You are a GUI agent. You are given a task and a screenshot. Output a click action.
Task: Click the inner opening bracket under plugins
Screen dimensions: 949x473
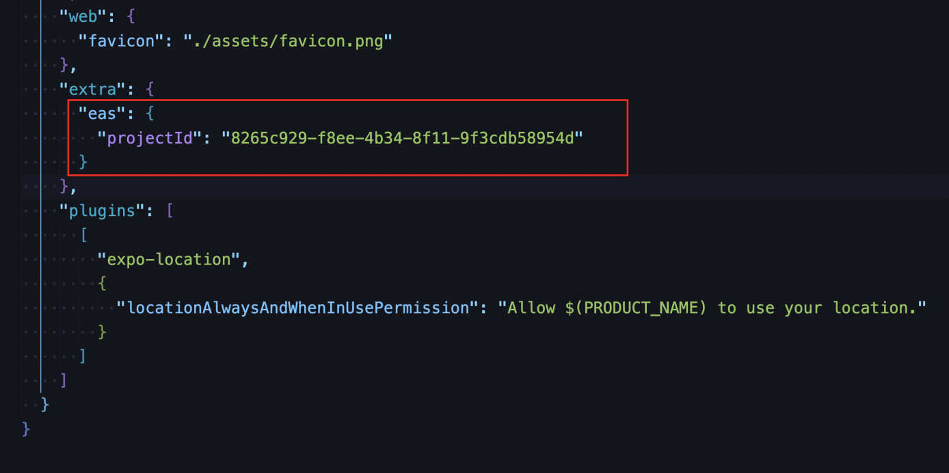[83, 234]
